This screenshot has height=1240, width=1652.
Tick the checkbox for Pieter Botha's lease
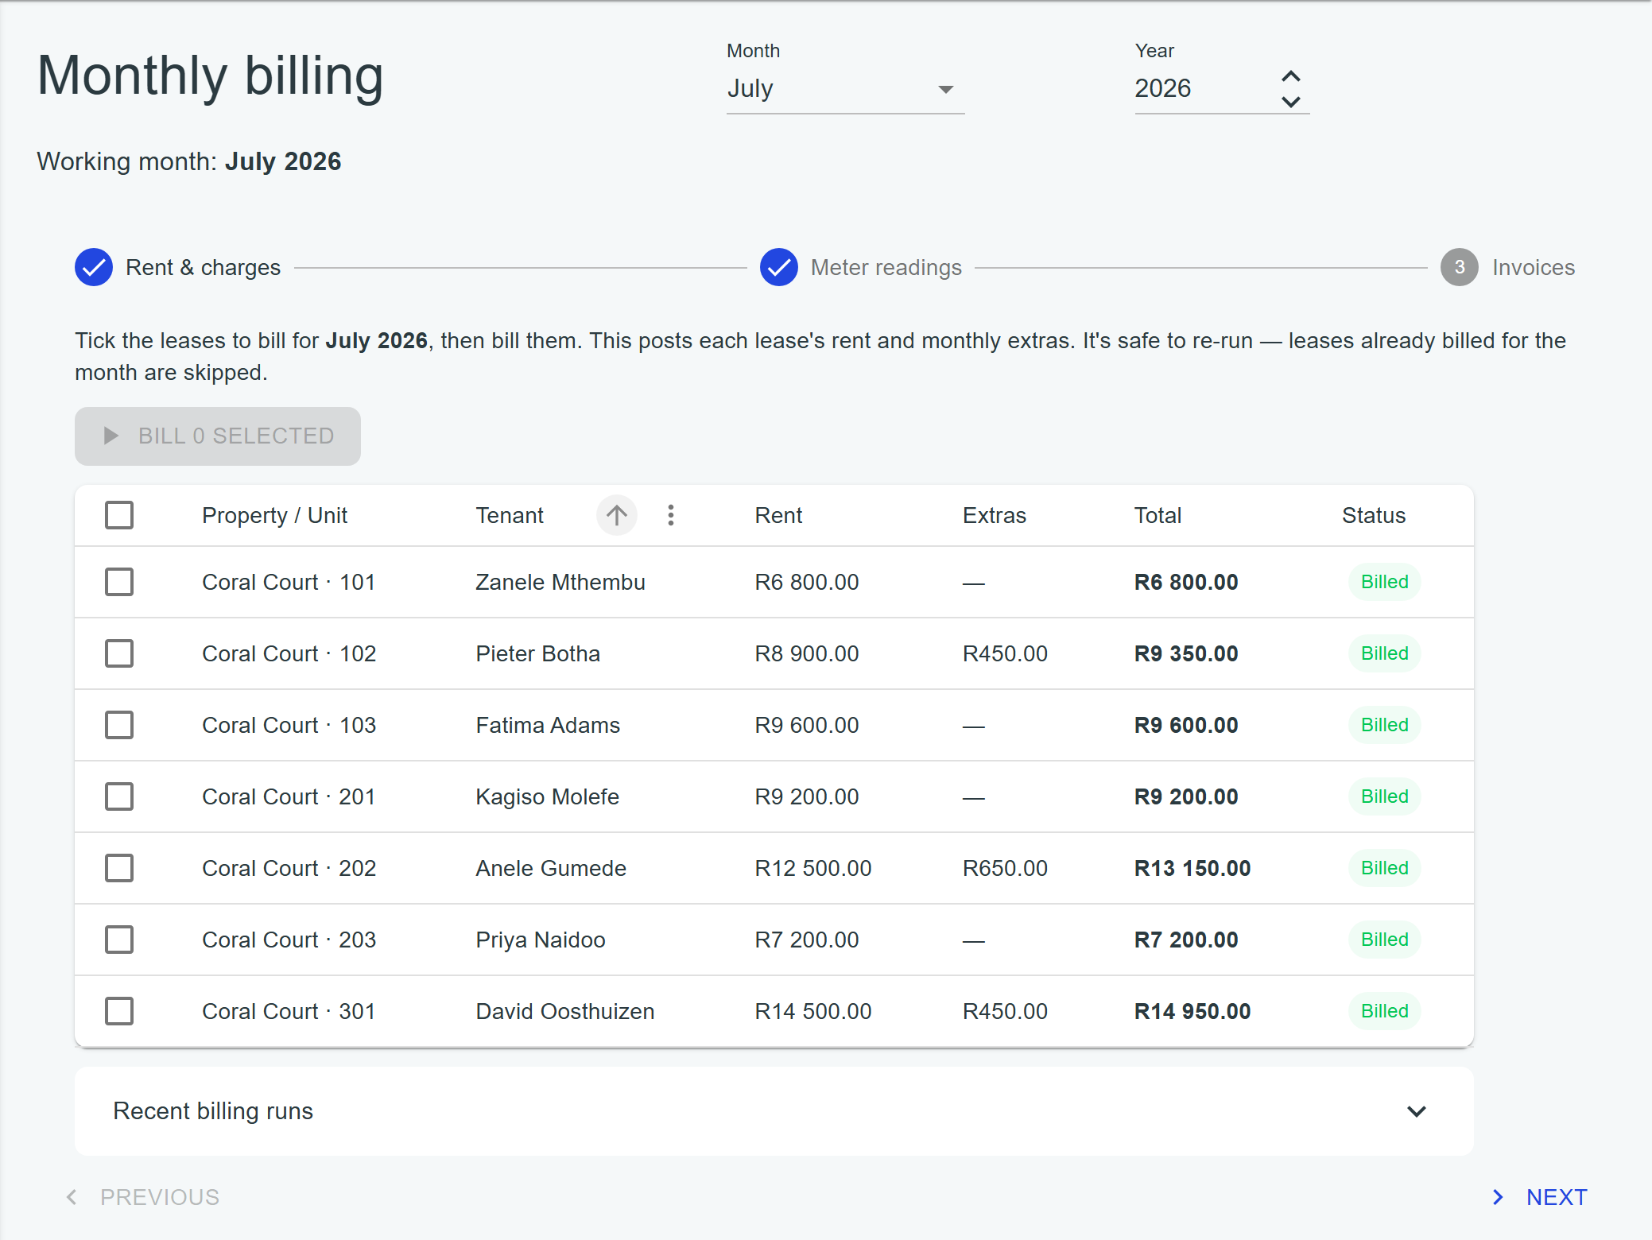[119, 653]
